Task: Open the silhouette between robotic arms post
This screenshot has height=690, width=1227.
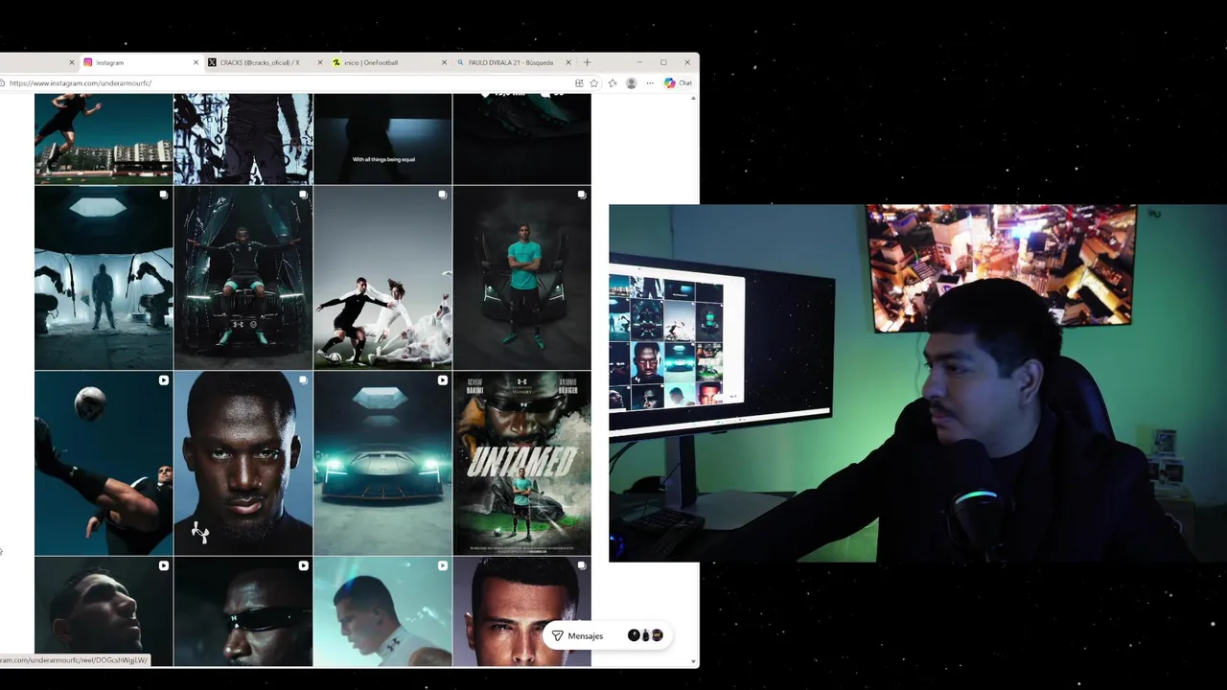Action: click(104, 278)
